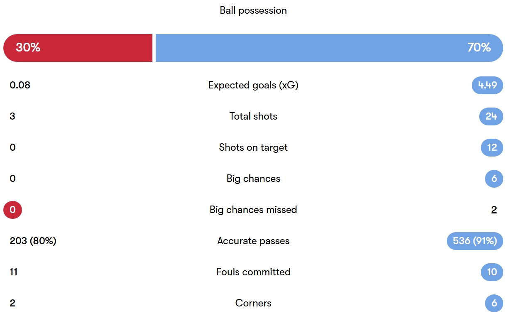Viewport: 507px width, 316px height.
Task: Click the blue 70% possession bar
Action: click(x=329, y=48)
